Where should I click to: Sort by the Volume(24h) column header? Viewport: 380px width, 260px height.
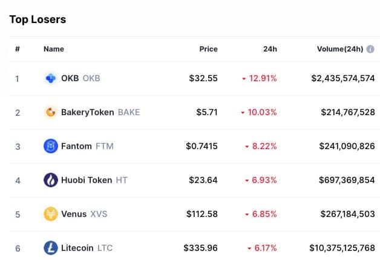(339, 49)
